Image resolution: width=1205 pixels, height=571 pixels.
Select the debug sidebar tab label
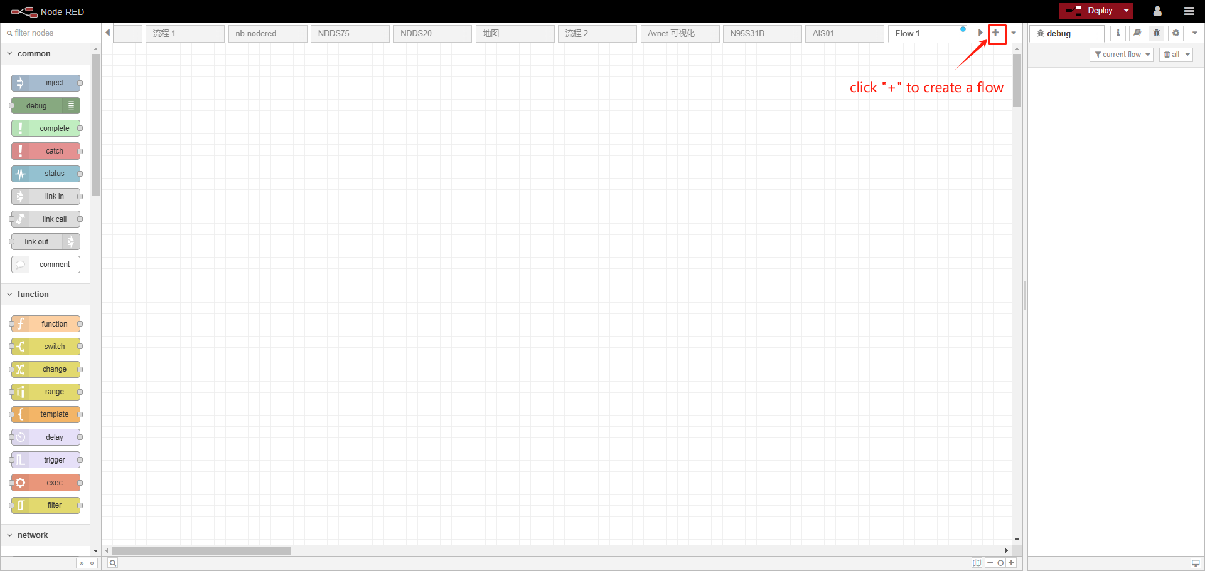coord(1066,34)
